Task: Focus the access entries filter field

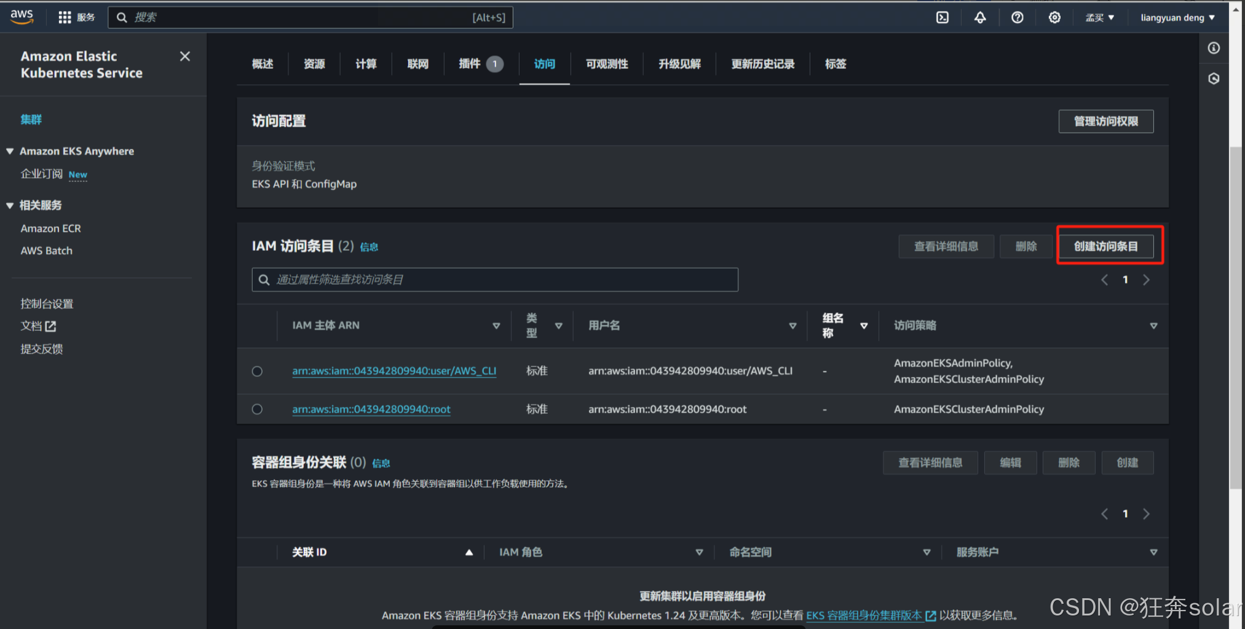Action: click(495, 280)
